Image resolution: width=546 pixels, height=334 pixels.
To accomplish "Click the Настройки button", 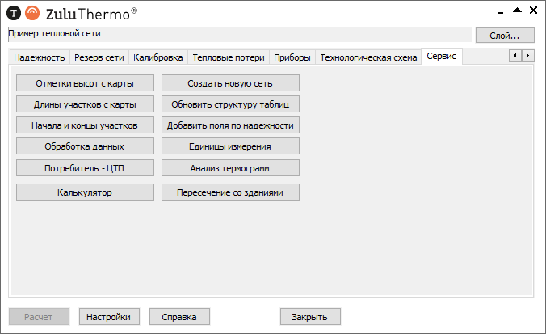I will coord(108,317).
